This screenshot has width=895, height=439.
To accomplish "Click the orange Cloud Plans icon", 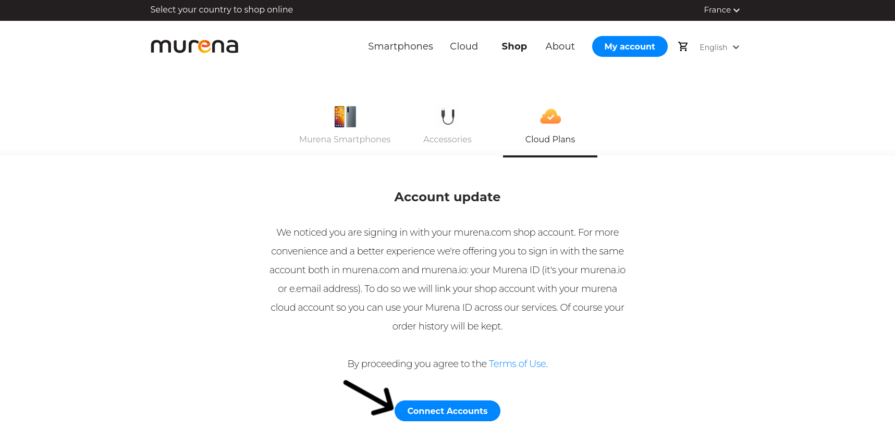I will point(550,116).
